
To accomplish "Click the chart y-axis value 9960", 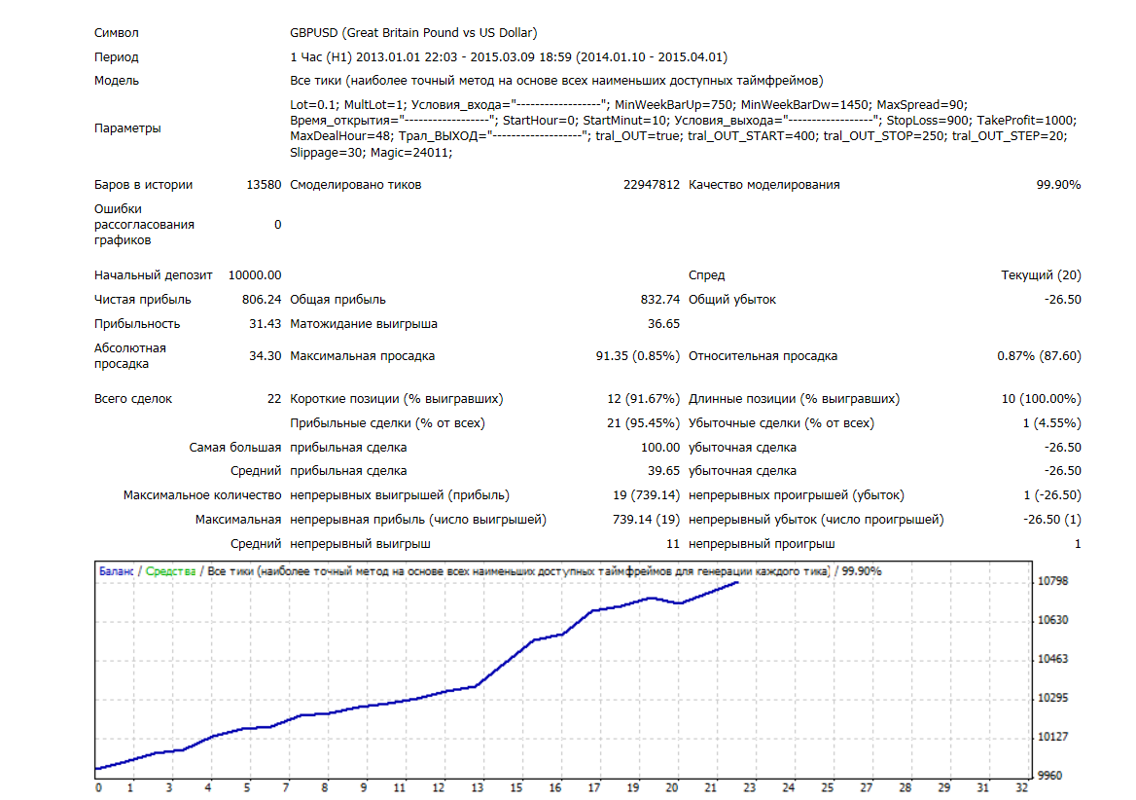I will 1049,776.
